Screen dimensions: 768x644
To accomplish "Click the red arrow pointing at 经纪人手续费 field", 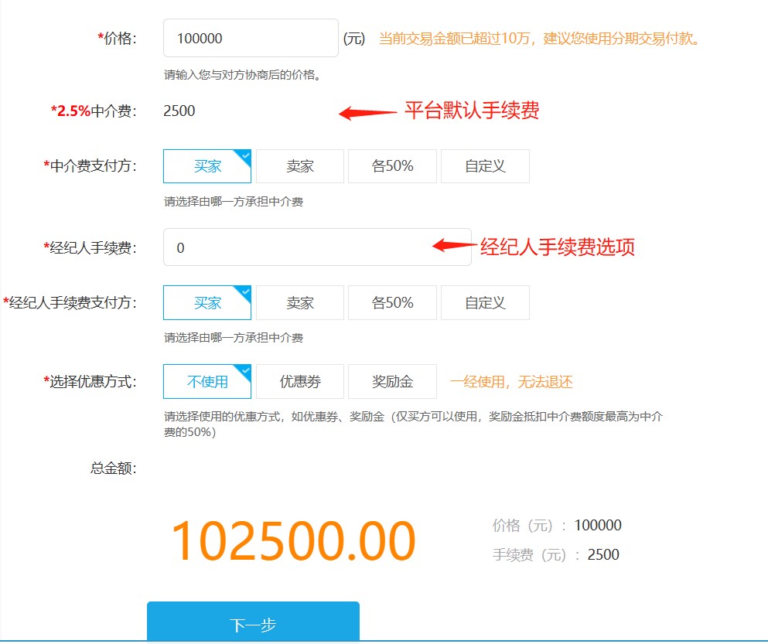I will click(453, 246).
